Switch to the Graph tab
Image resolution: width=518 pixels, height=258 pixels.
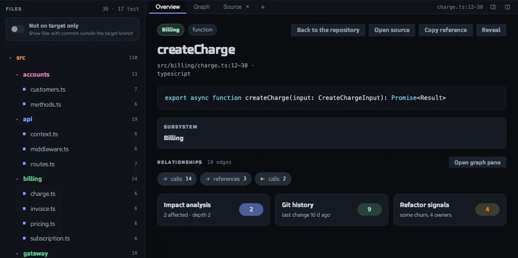(201, 7)
